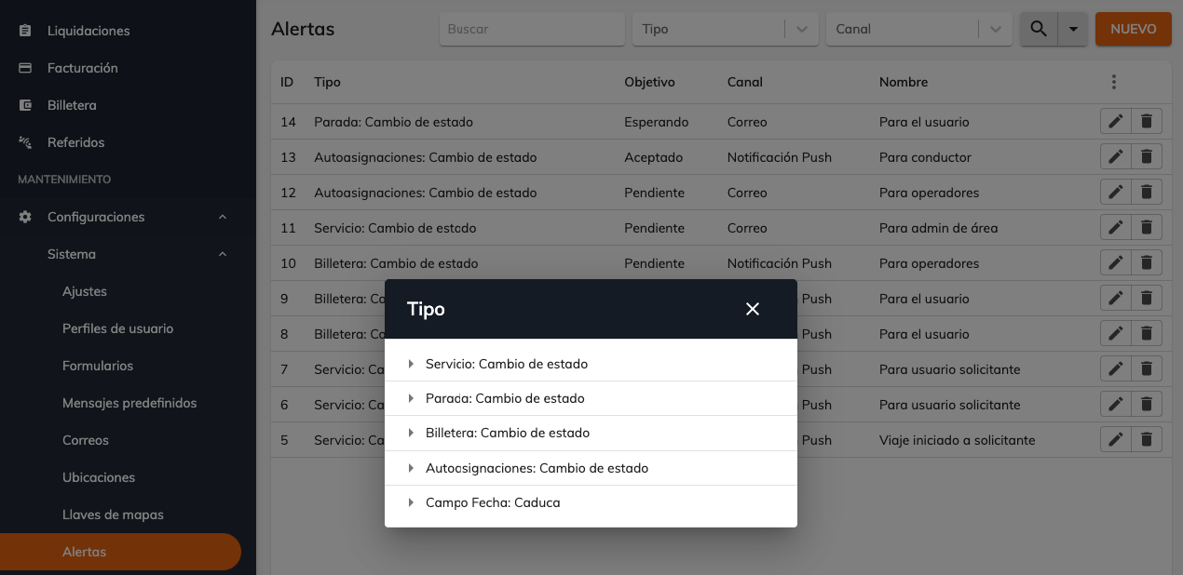Open Correos in the sidebar
Image resolution: width=1183 pixels, height=575 pixels.
(x=86, y=440)
